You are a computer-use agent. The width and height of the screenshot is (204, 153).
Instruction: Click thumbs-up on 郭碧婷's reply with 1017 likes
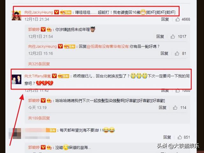(x=173, y=36)
